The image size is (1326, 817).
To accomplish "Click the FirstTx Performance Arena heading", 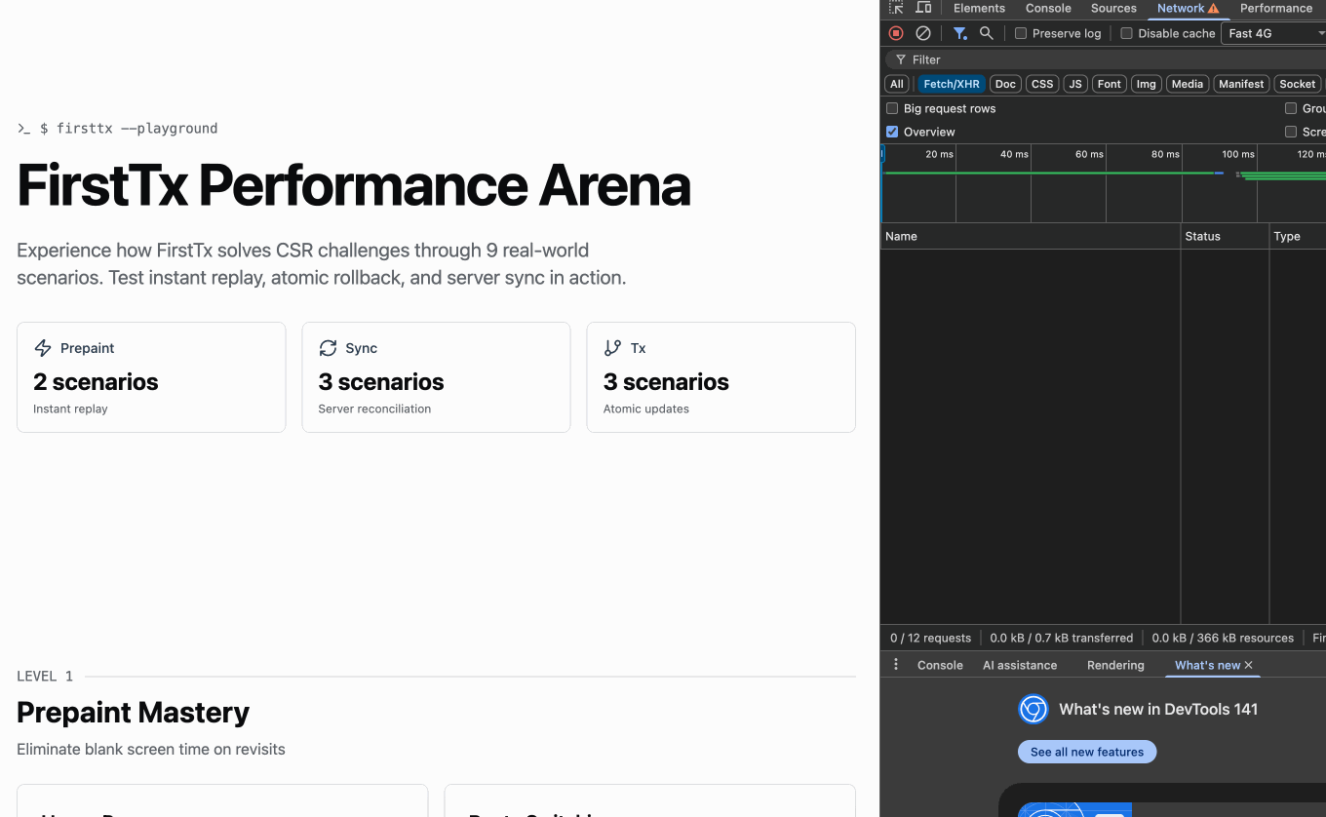I will [x=354, y=185].
